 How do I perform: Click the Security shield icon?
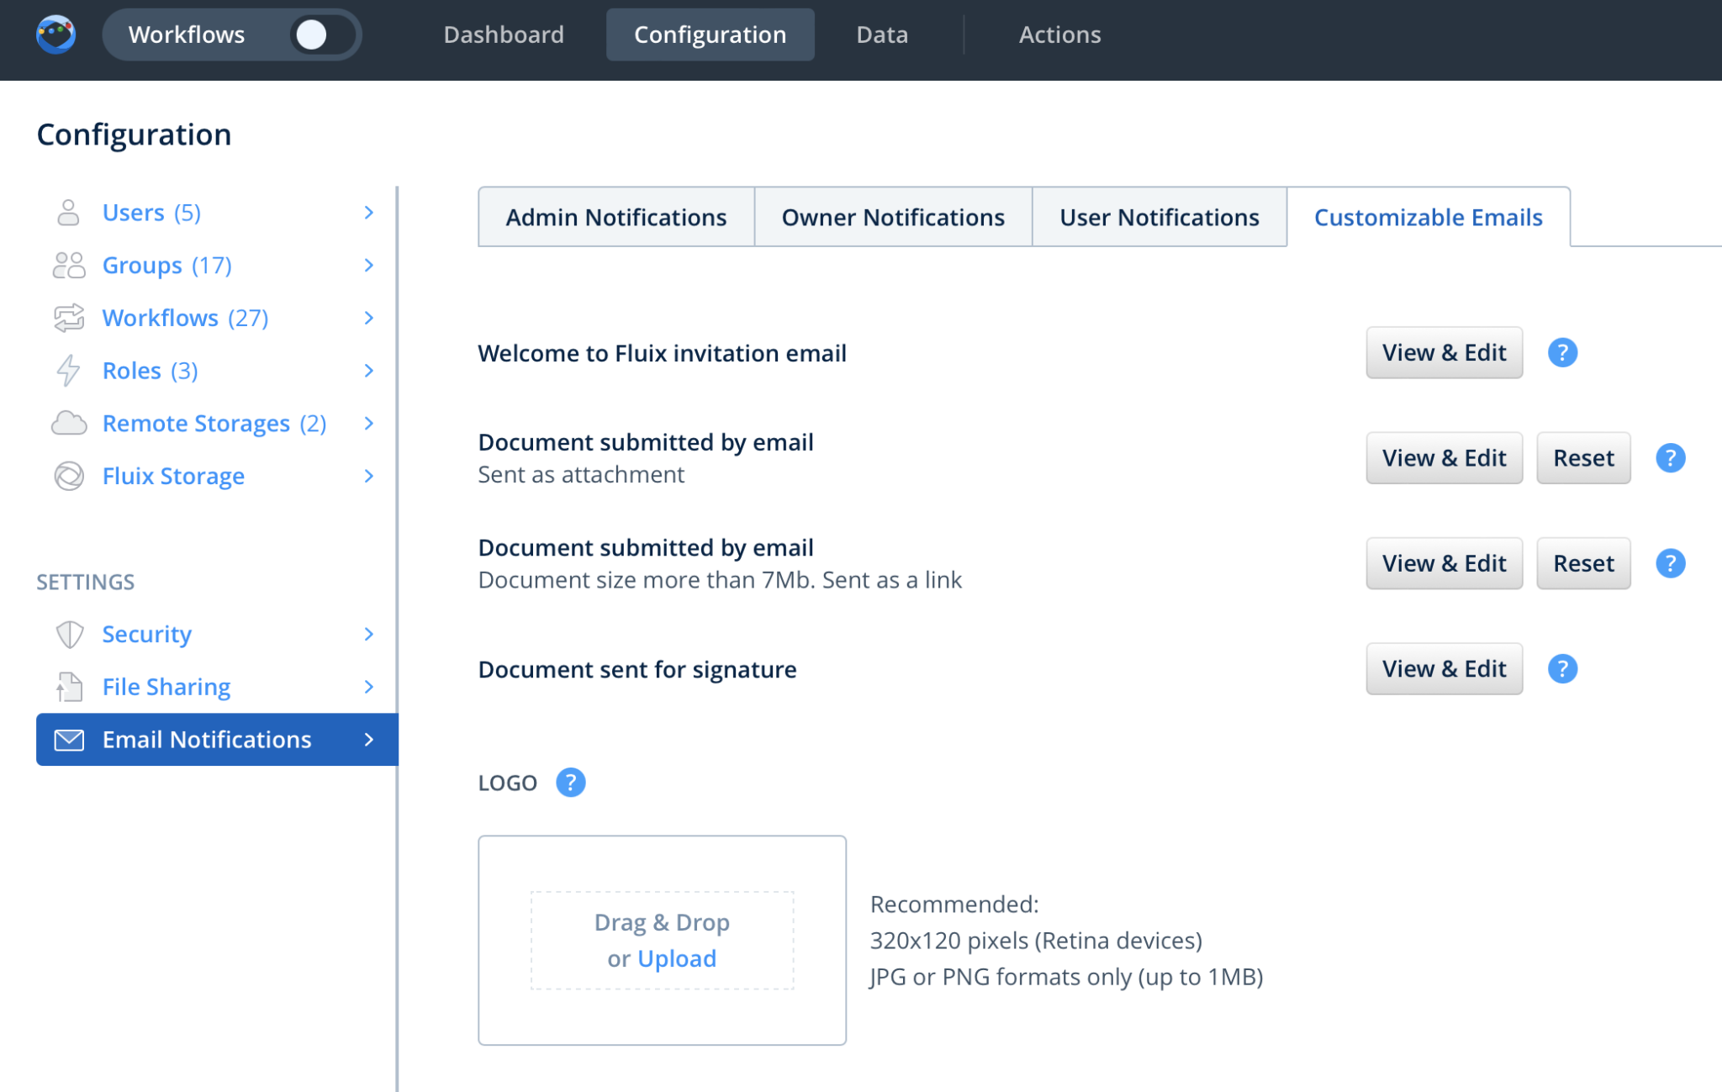coord(68,634)
